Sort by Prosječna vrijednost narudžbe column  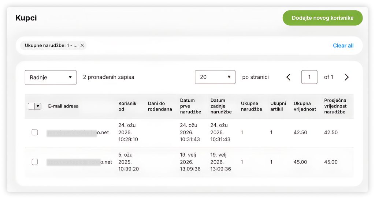(335, 106)
